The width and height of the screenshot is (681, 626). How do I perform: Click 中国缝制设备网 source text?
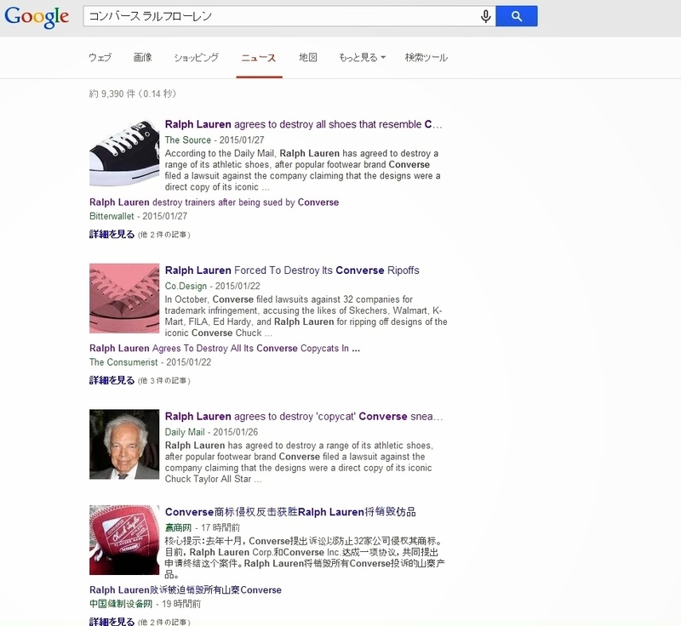coord(121,604)
